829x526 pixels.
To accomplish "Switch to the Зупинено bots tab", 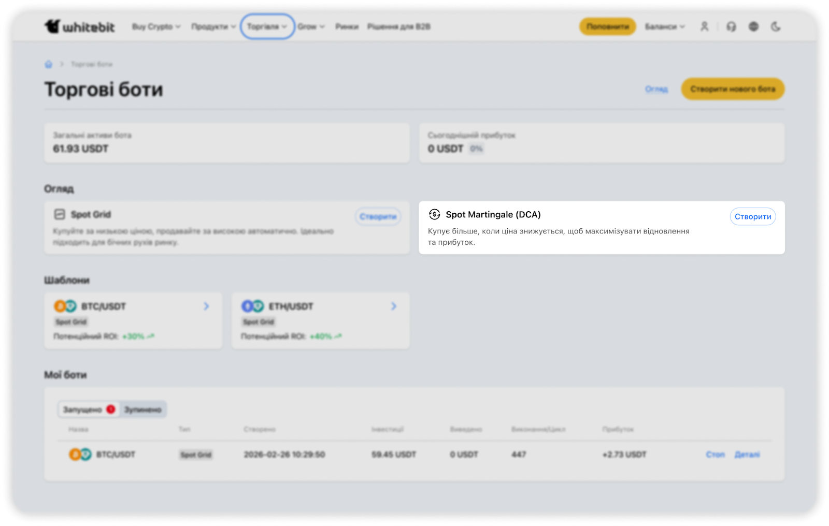I will pos(142,410).
